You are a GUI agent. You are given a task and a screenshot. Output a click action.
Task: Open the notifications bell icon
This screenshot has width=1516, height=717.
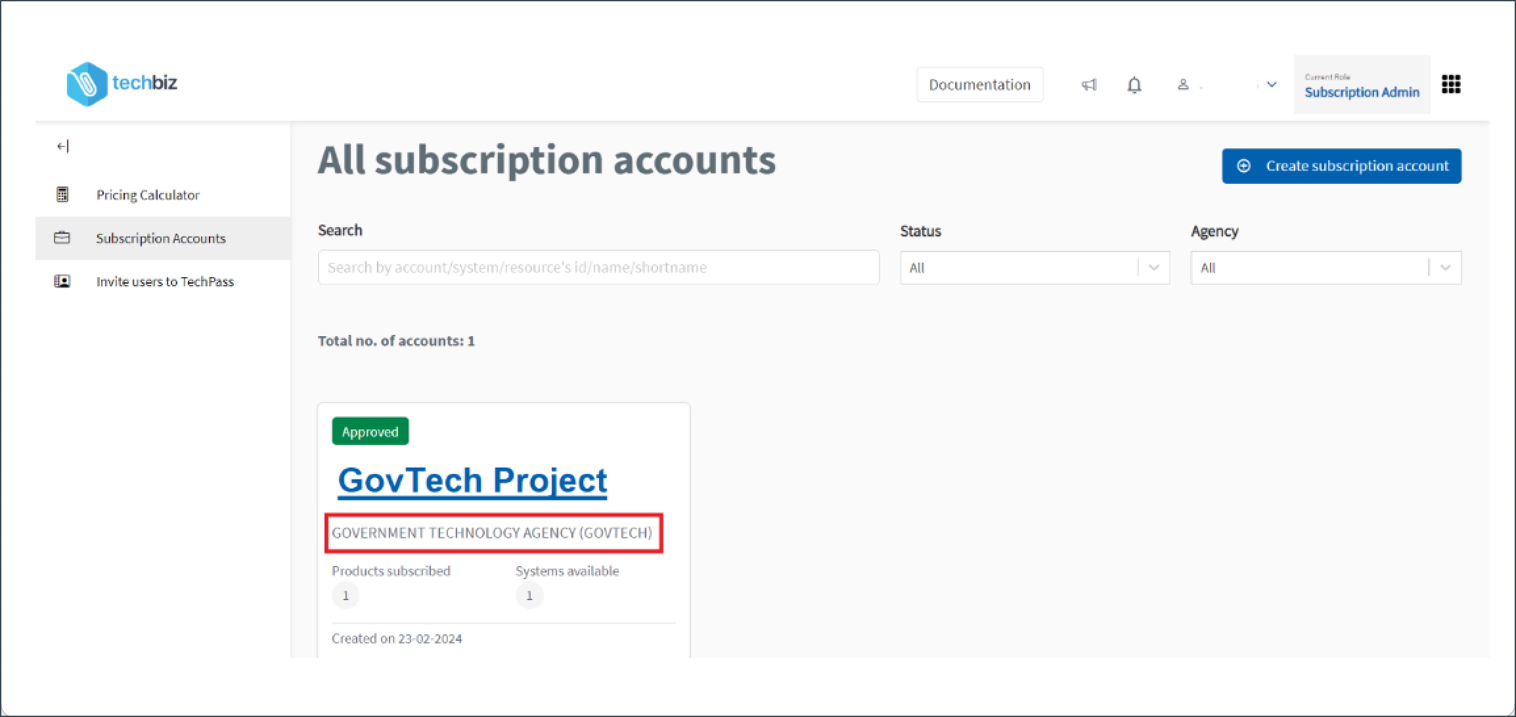coord(1133,84)
